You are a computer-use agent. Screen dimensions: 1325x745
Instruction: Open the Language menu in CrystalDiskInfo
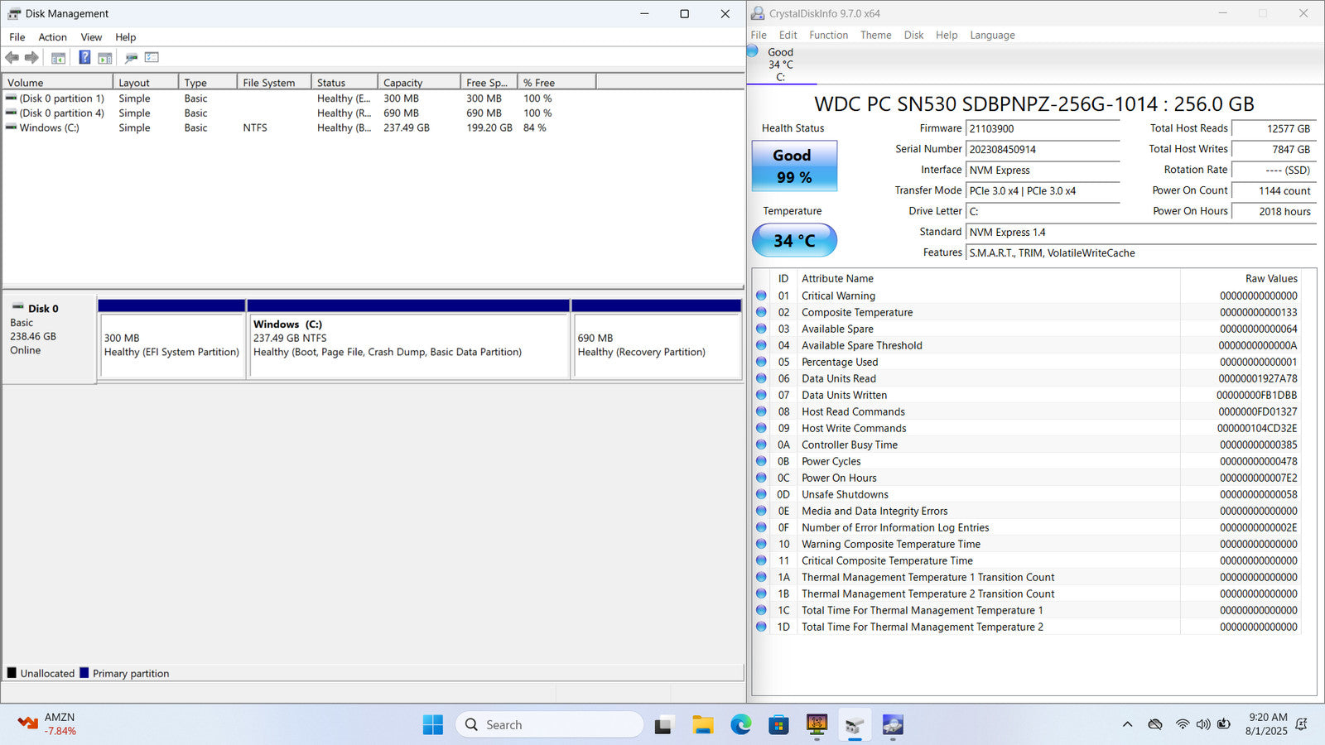pos(992,36)
